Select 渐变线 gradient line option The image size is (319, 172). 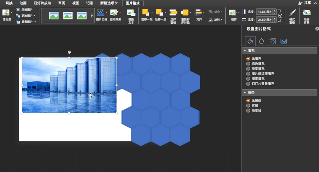254,111
